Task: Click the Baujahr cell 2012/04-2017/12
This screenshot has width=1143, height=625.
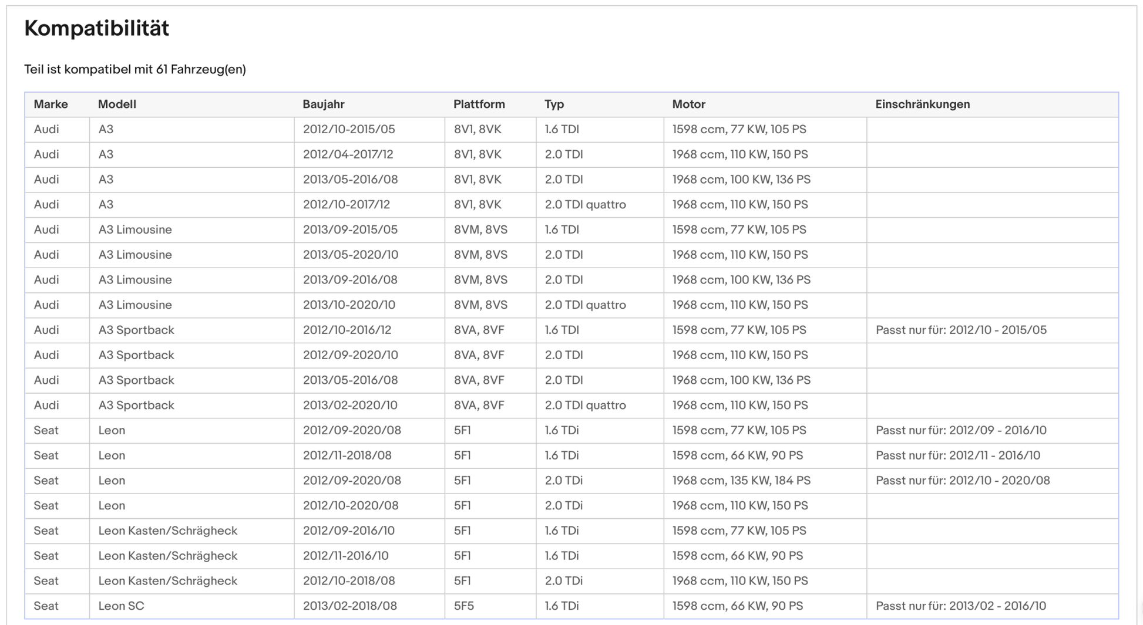Action: tap(348, 154)
